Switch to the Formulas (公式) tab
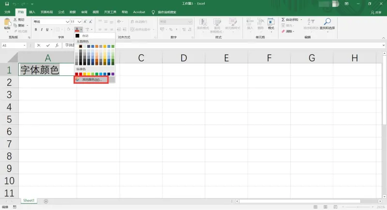Image resolution: width=387 pixels, height=210 pixels. pyautogui.click(x=61, y=12)
